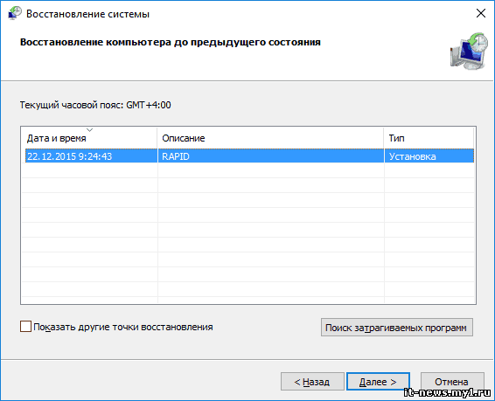Cancel the wizard with Отмена
The width and height of the screenshot is (495, 401).
tap(452, 382)
